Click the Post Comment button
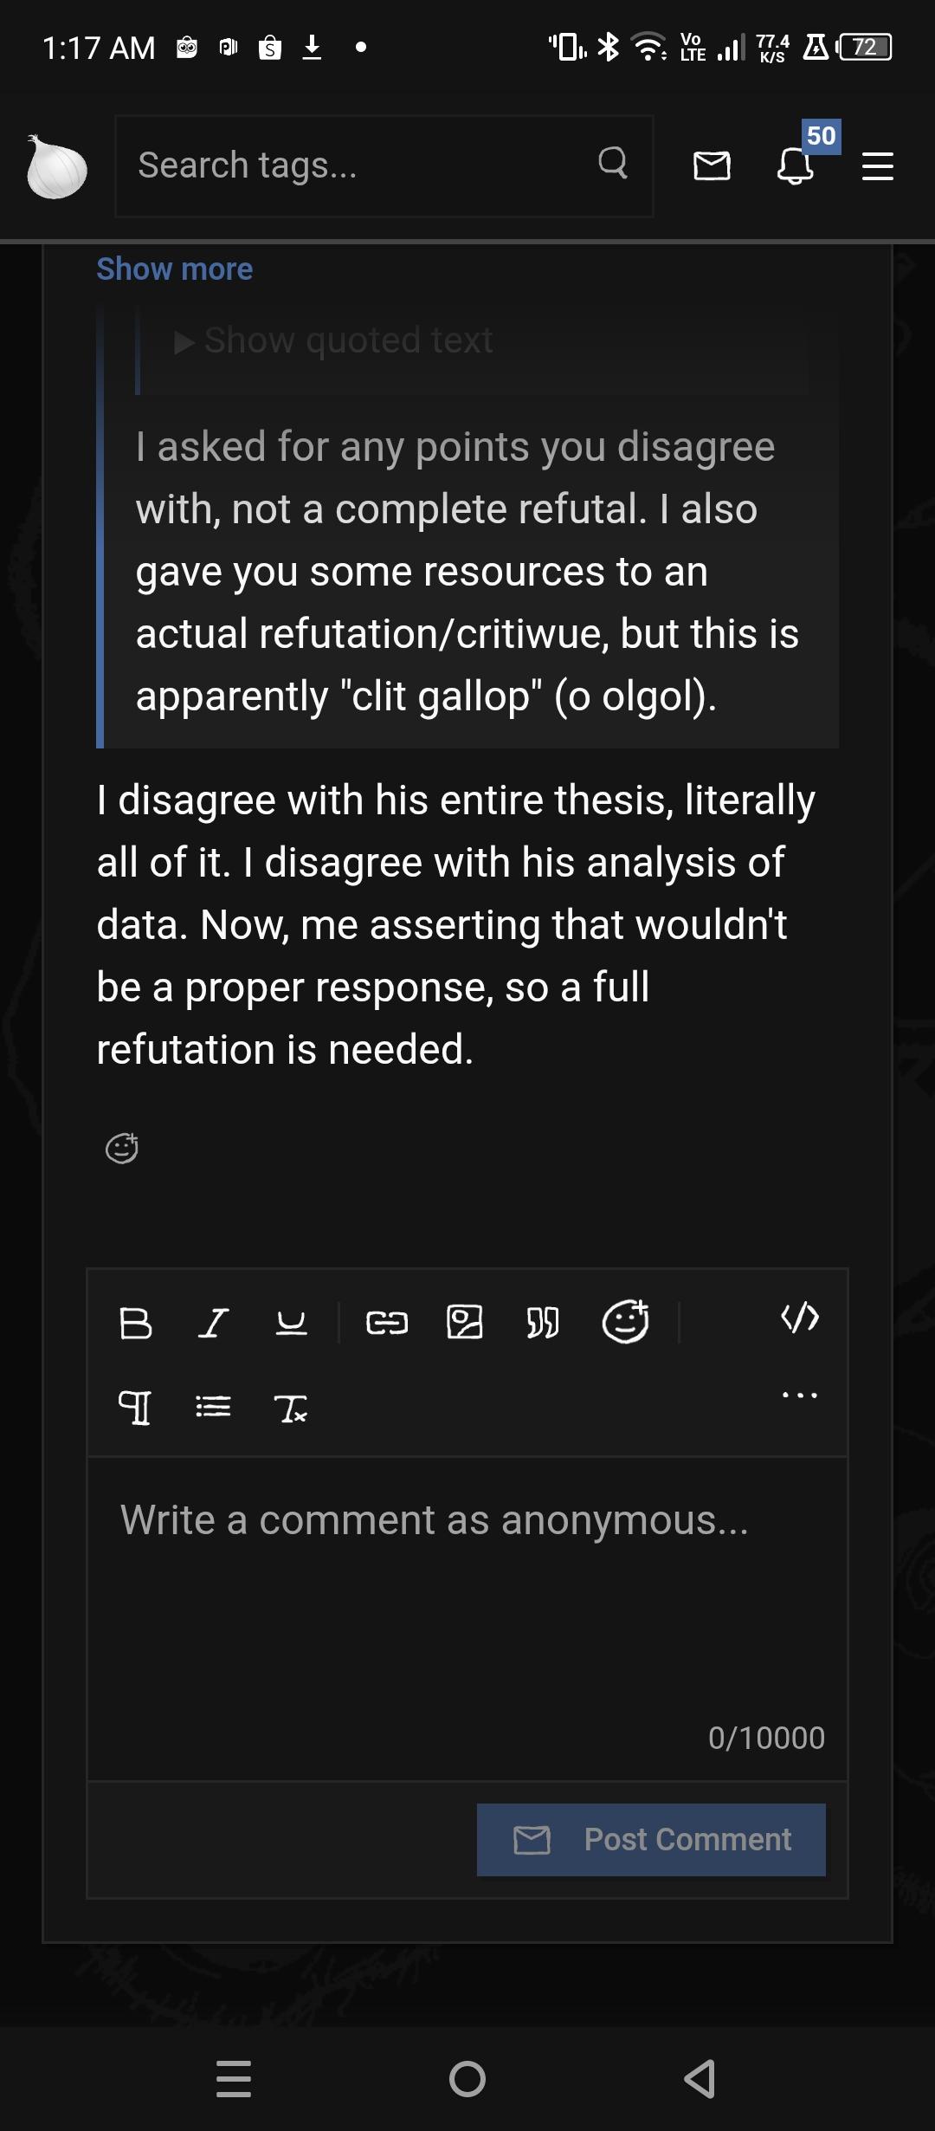 coord(651,1839)
